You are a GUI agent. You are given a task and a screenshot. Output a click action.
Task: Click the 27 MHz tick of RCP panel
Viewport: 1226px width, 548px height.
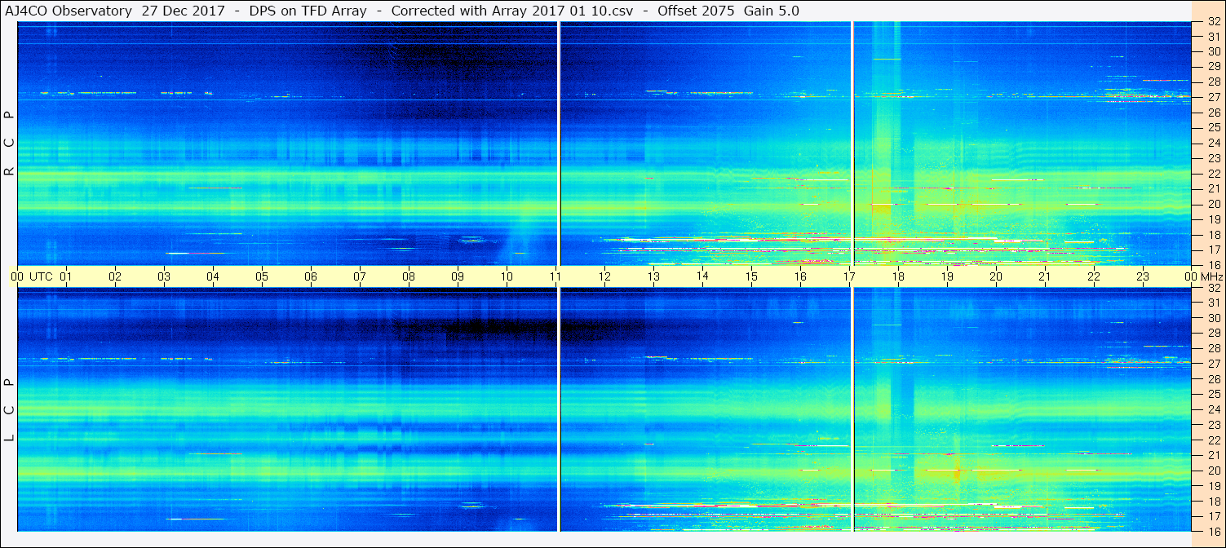(x=1214, y=98)
